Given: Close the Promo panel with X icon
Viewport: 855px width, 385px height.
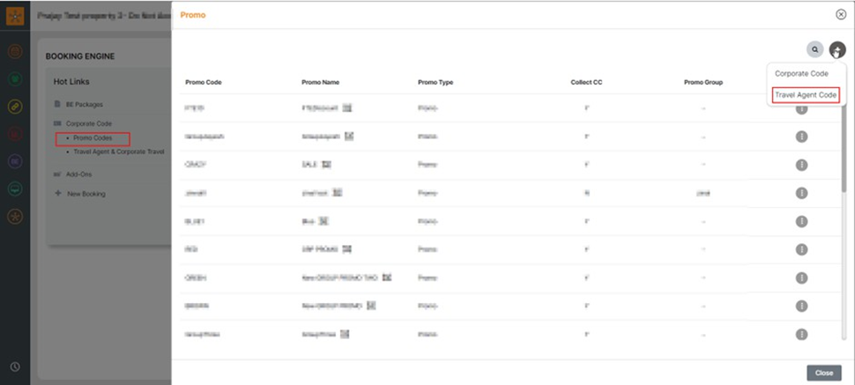Looking at the screenshot, I should click(841, 15).
